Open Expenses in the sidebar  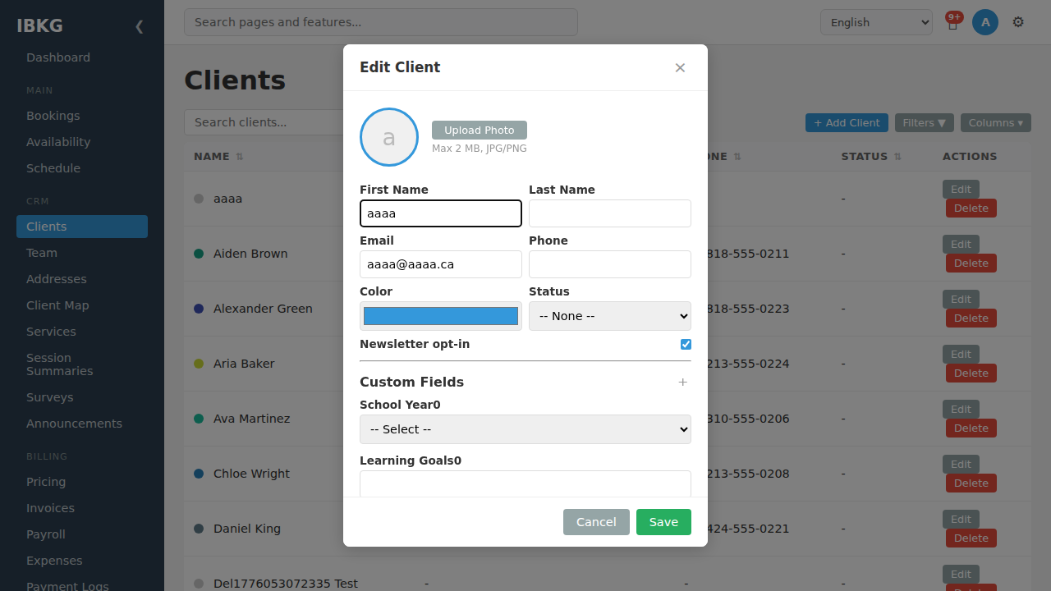[x=82, y=561]
